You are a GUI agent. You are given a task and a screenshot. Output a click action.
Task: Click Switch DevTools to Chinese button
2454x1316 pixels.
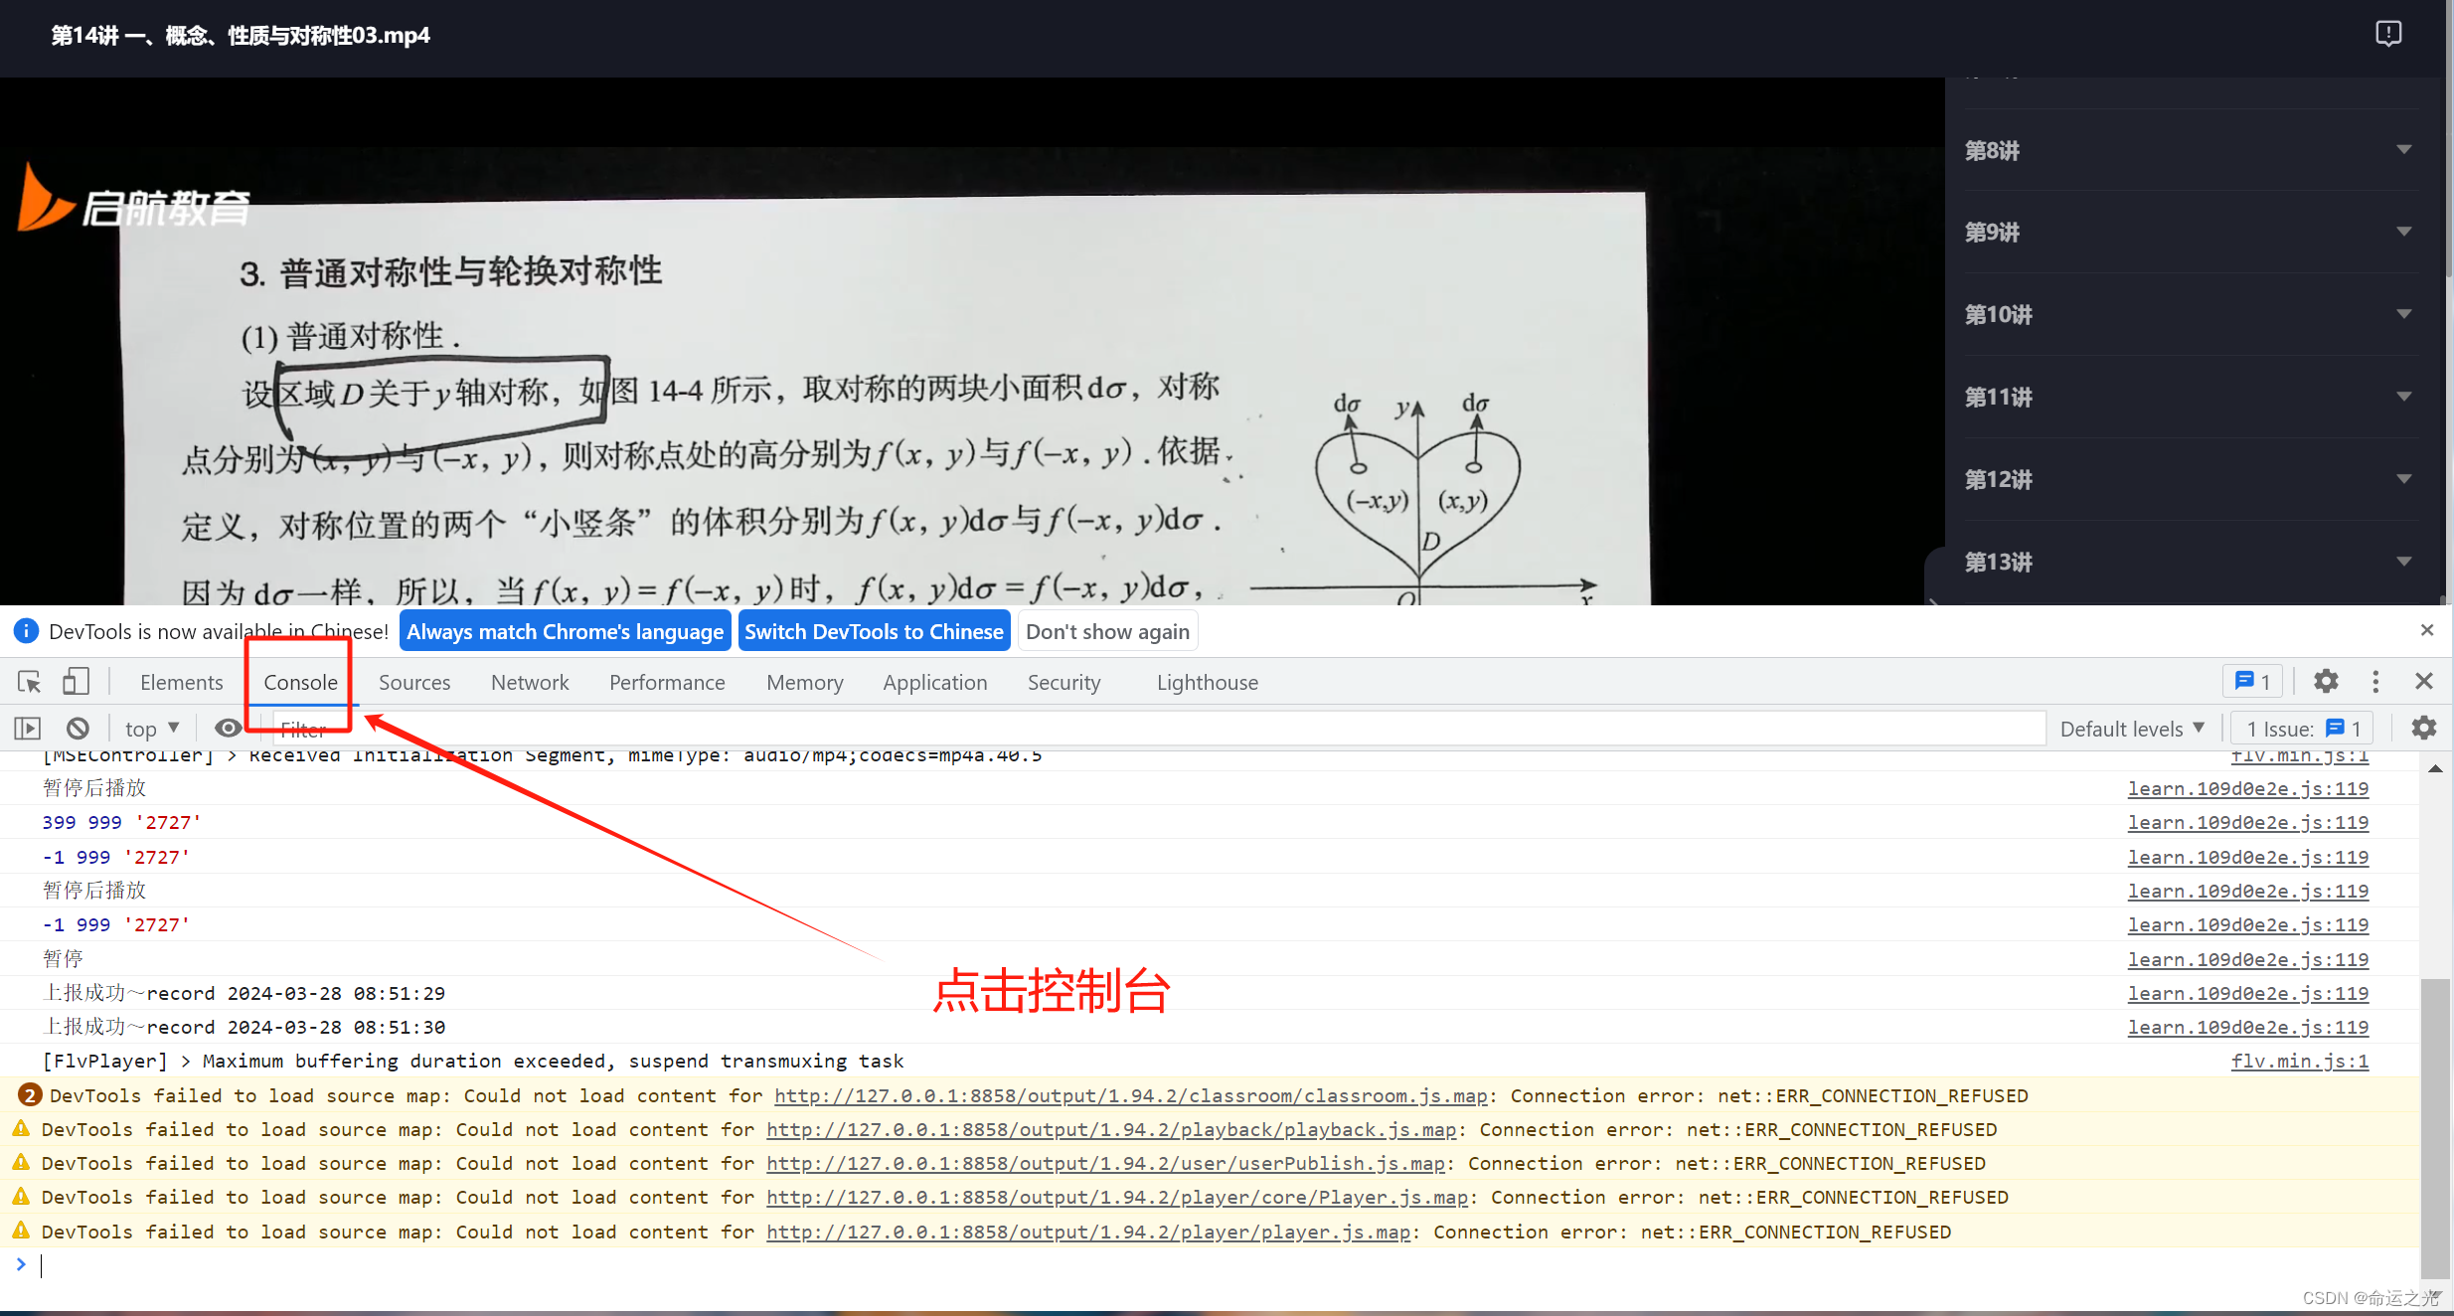(x=874, y=631)
